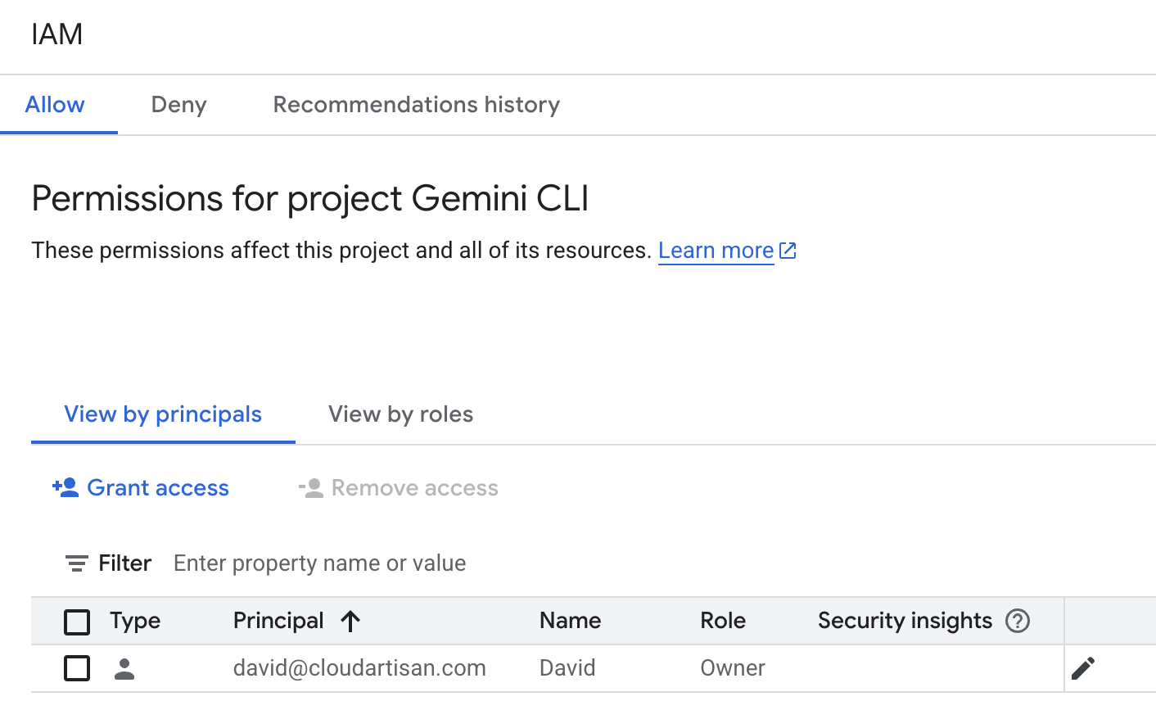Click the Filter label
The width and height of the screenshot is (1156, 719).
click(125, 563)
